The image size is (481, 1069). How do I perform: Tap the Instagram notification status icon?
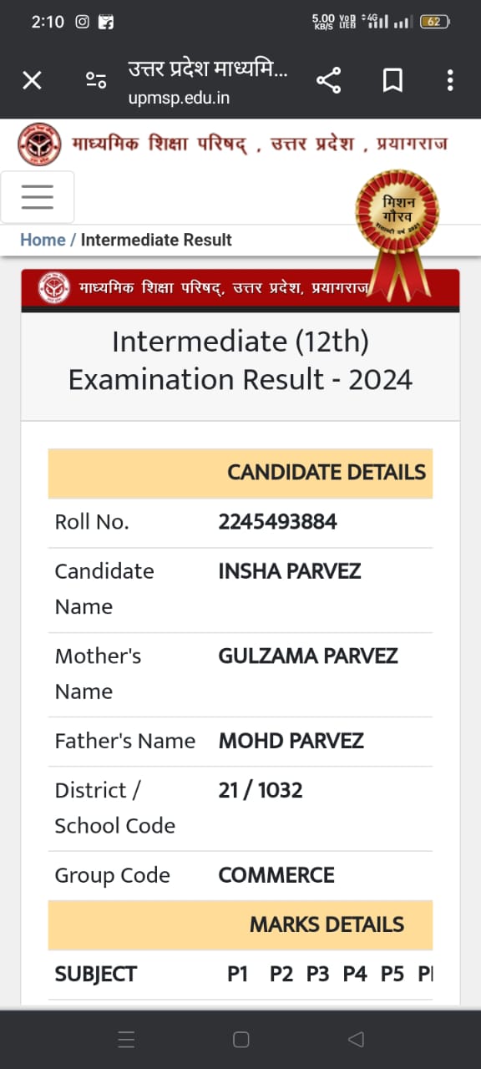pos(82,23)
